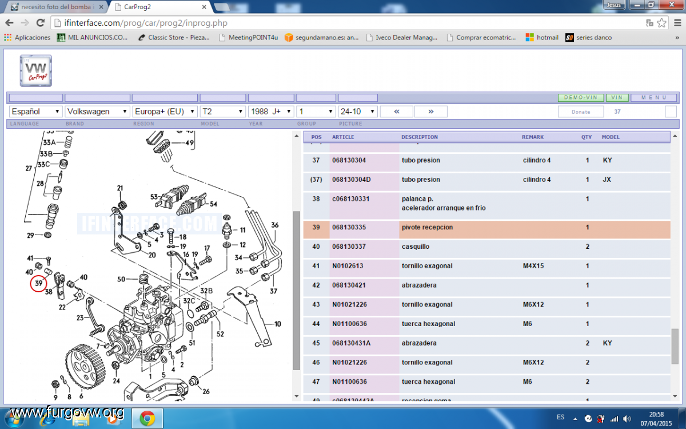Open the model dropdown showing T2
This screenshot has height=429, width=686.
(x=222, y=112)
